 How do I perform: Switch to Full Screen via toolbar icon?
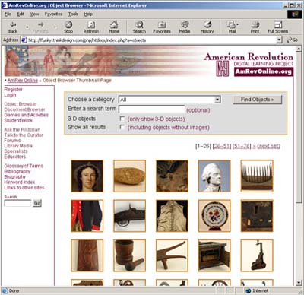click(278, 27)
